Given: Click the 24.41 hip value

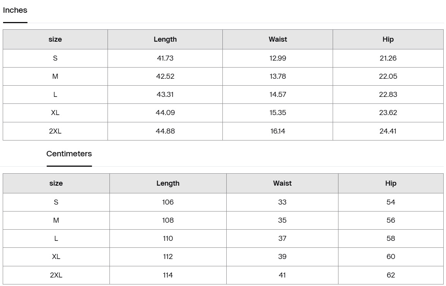Looking at the screenshot, I should click(x=388, y=131).
